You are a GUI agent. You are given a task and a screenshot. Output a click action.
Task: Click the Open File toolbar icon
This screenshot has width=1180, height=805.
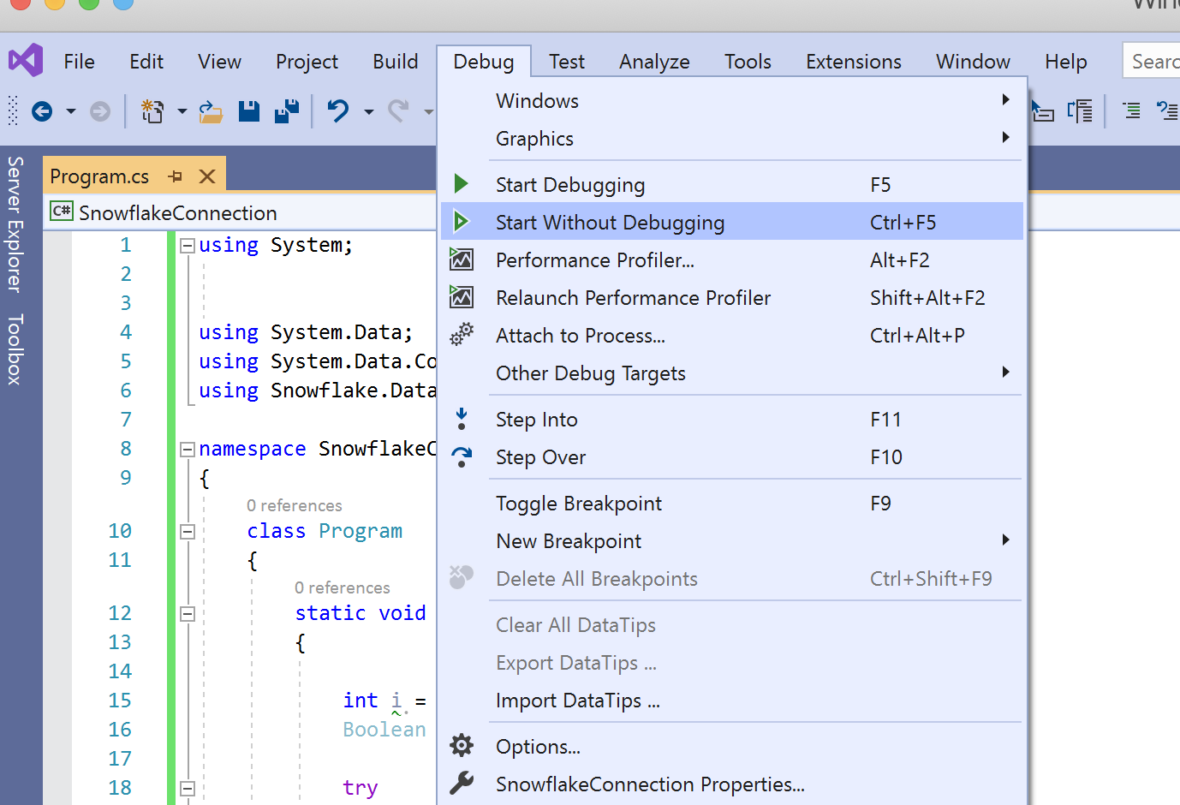[x=211, y=111]
